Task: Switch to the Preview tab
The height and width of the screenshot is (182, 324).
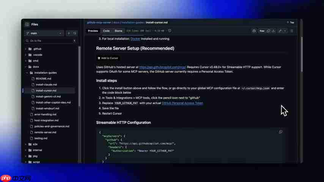Action: pyautogui.click(x=93, y=31)
